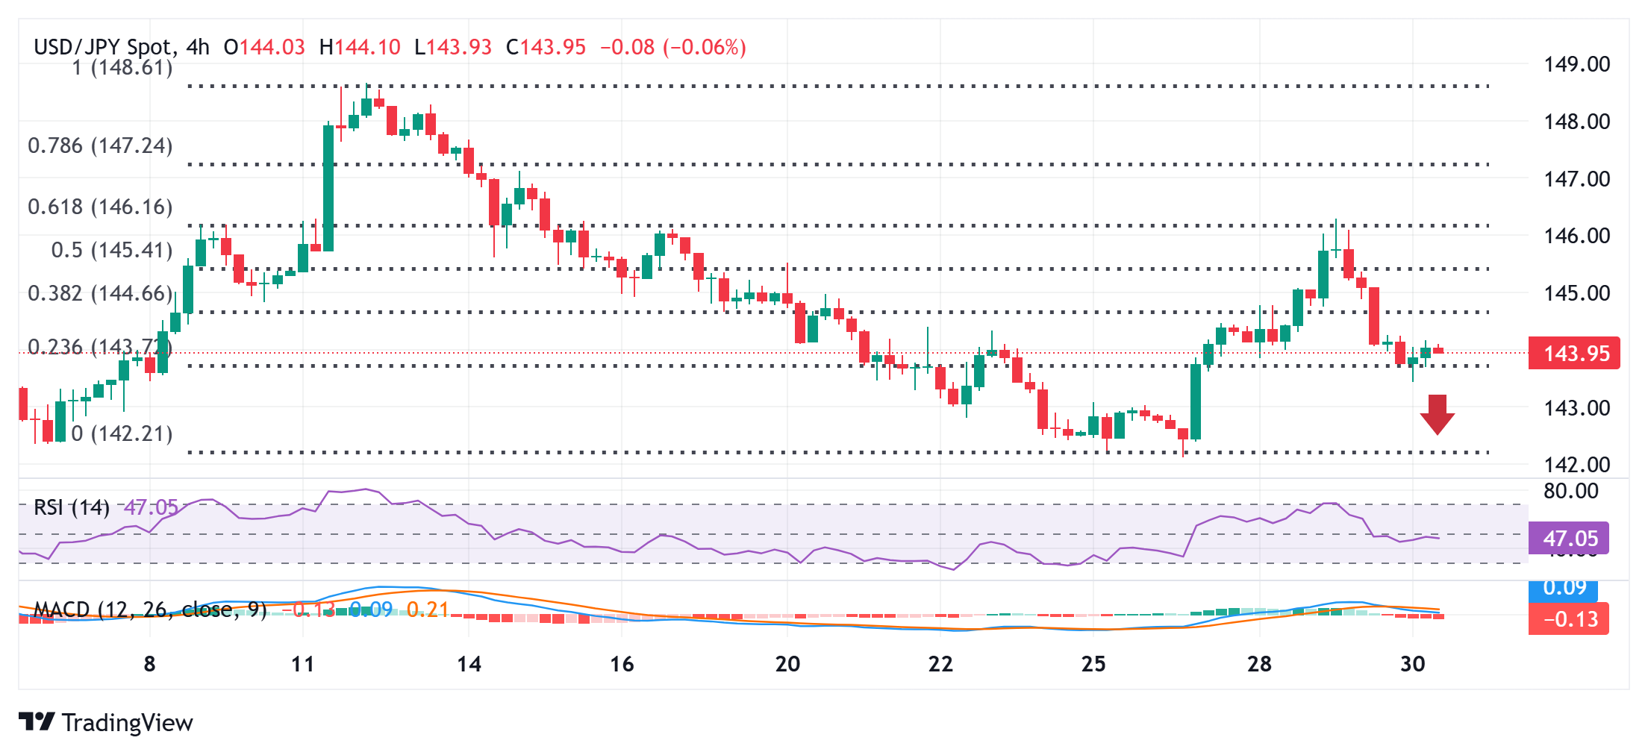The image size is (1648, 755).
Task: Click the 0 (142.21) Fibonacci level label
Action: [x=122, y=433]
